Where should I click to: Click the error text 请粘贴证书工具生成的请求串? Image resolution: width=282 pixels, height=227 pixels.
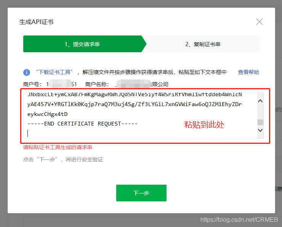[58, 147]
